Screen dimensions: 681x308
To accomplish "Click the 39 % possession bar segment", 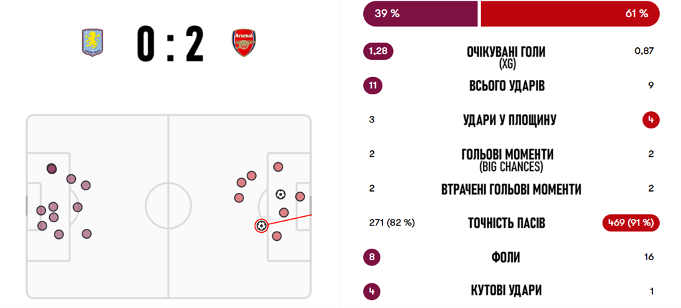I will coord(420,13).
